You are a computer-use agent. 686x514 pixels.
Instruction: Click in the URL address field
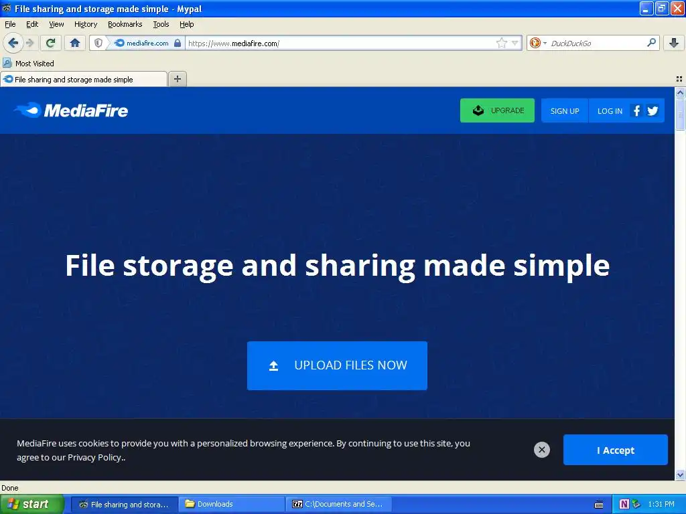[340, 44]
